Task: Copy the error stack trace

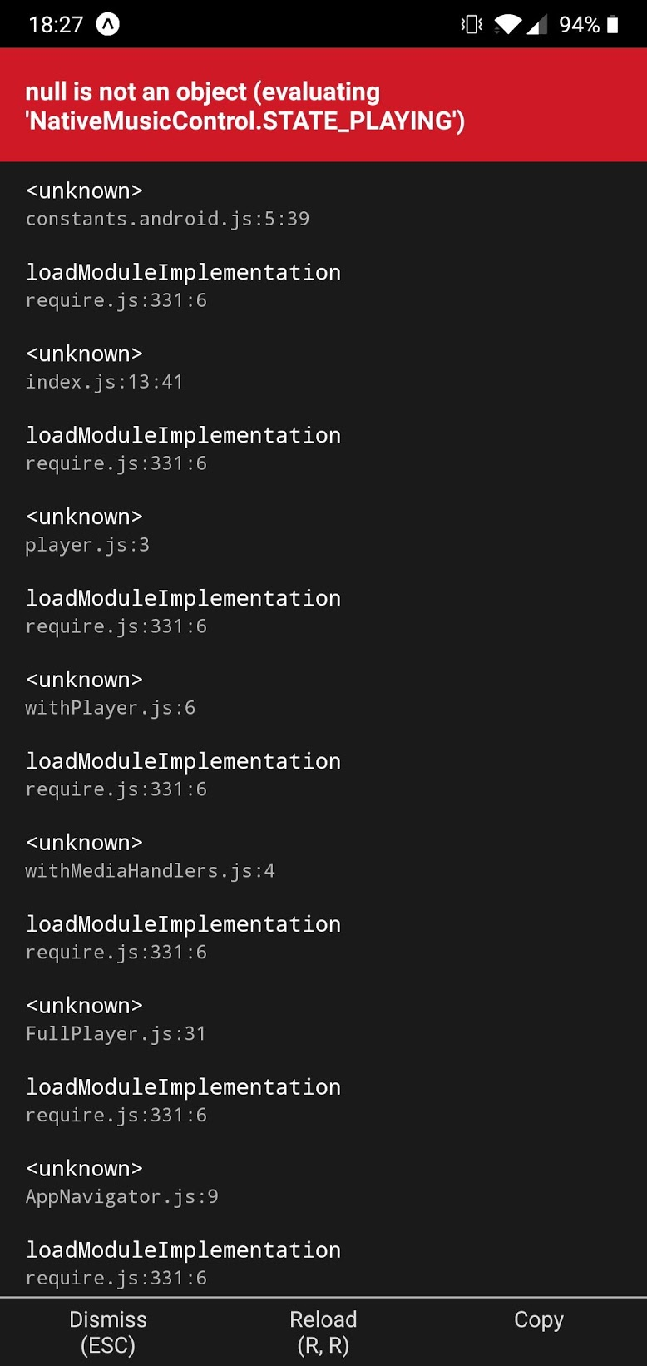Action: (x=538, y=1320)
